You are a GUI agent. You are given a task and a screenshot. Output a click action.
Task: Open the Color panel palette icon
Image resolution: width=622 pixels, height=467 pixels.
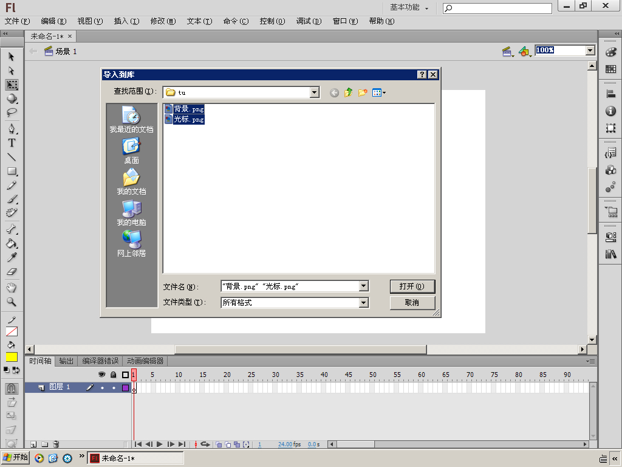point(611,52)
